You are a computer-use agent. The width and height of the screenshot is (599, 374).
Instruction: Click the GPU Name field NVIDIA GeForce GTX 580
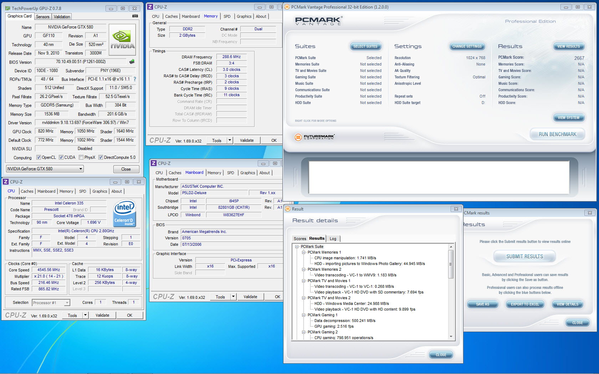pyautogui.click(x=71, y=27)
